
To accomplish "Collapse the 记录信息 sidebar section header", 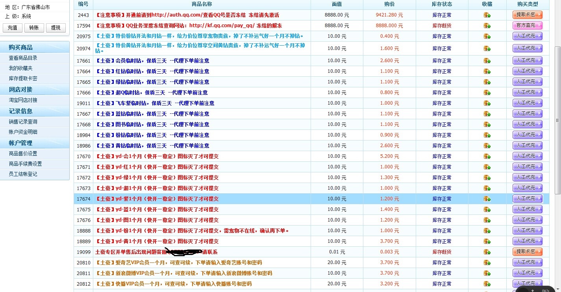I will 35,111.
